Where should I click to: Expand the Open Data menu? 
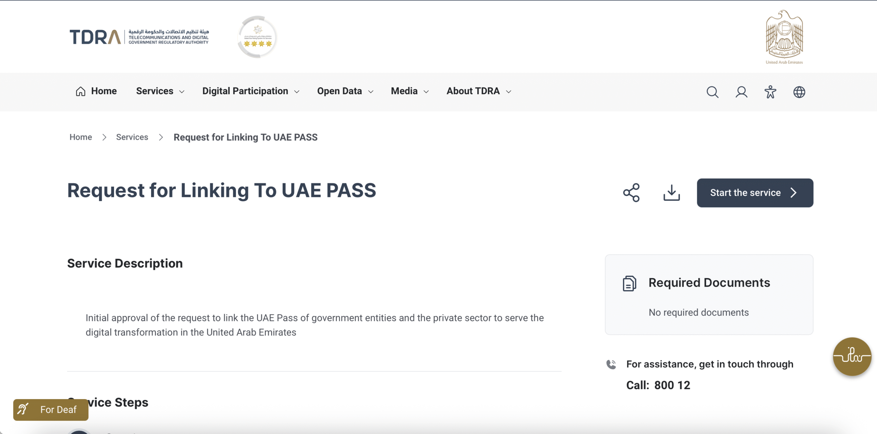(x=345, y=91)
